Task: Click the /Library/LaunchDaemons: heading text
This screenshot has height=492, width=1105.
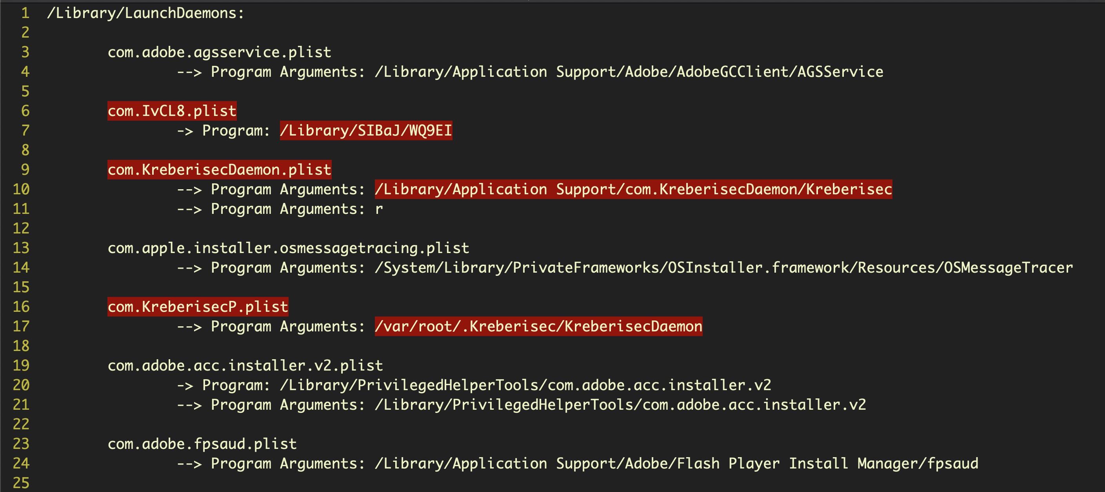Action: [x=145, y=13]
